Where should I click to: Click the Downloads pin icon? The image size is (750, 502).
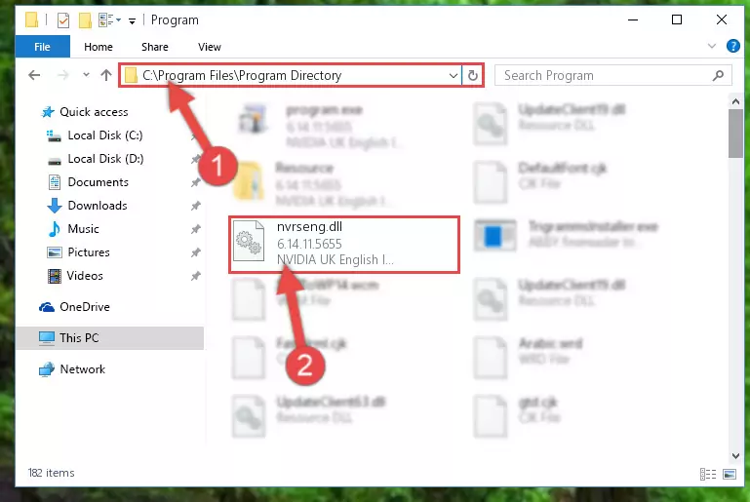coord(196,206)
